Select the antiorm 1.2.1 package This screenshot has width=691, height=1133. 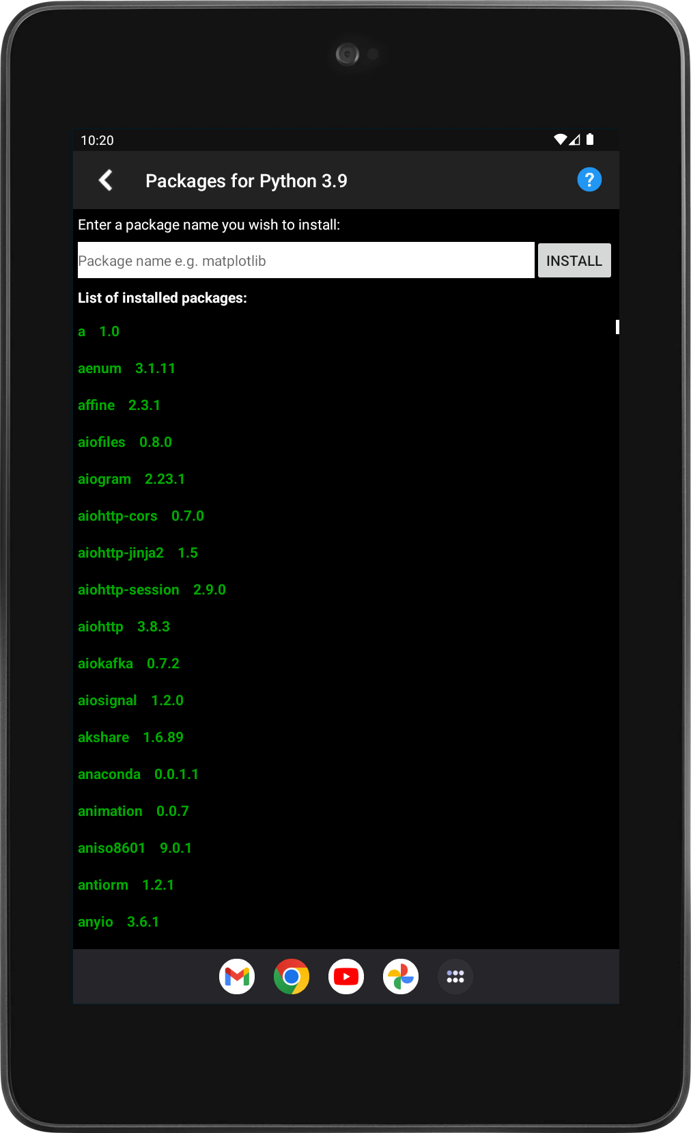126,885
